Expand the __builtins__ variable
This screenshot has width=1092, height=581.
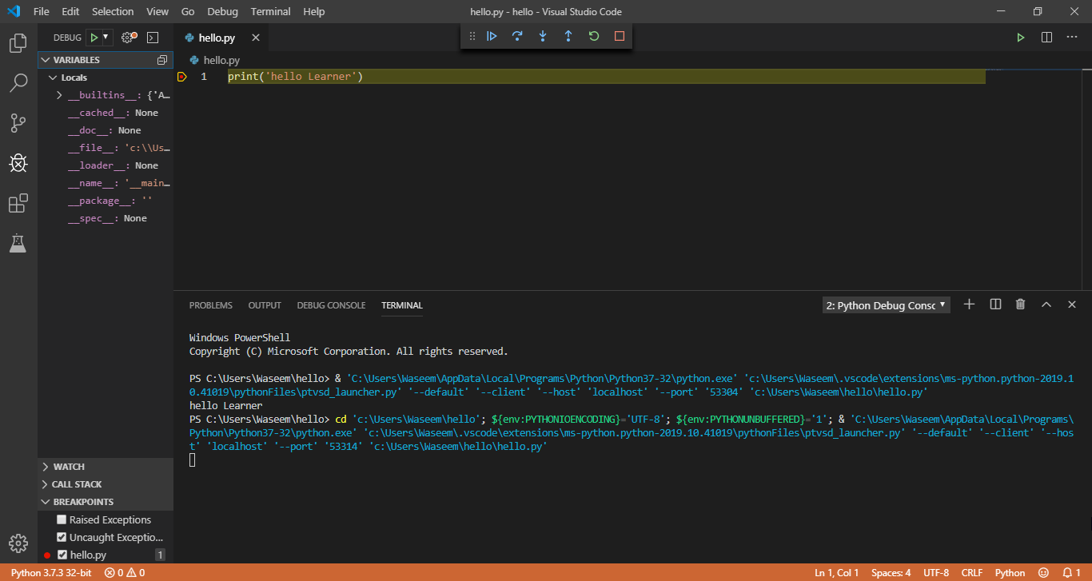point(59,95)
